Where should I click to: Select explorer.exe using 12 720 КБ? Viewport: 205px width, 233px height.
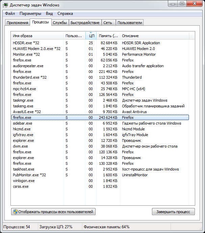point(100,140)
